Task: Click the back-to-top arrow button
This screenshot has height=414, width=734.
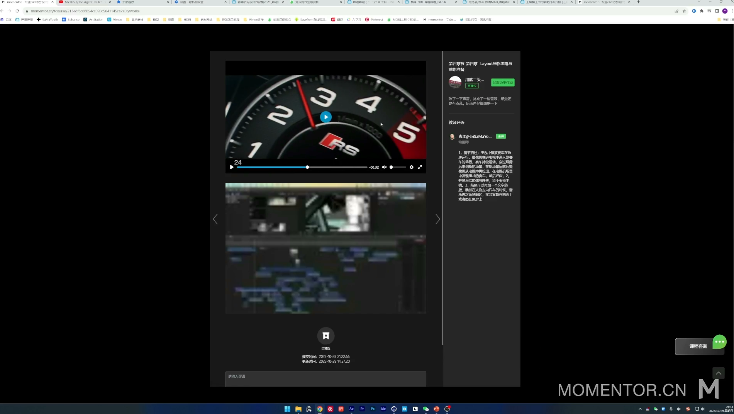Action: click(x=718, y=373)
